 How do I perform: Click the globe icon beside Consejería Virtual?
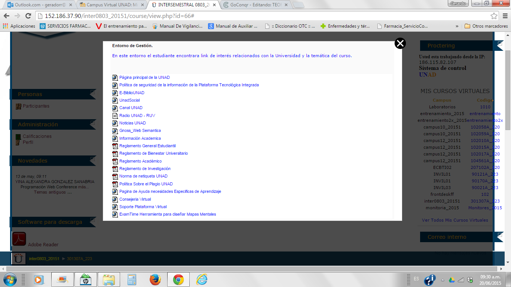[115, 200]
